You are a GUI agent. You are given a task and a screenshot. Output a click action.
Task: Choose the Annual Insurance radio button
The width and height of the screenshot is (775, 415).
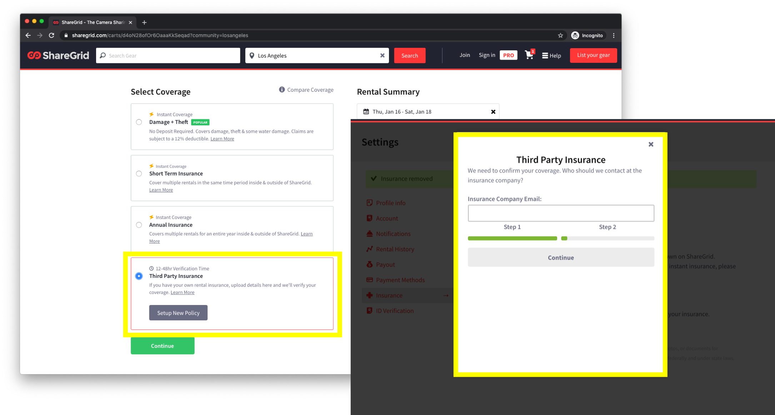tap(139, 225)
